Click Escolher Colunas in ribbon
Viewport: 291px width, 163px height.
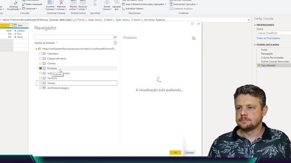[50, 5]
